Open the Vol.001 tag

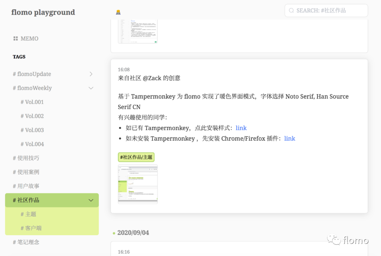pos(32,102)
